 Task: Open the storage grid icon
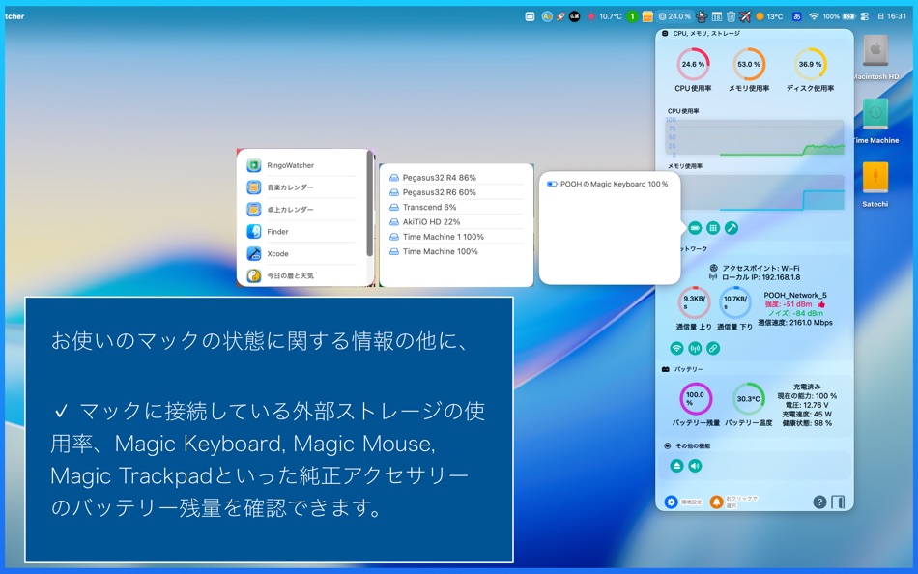coord(711,229)
